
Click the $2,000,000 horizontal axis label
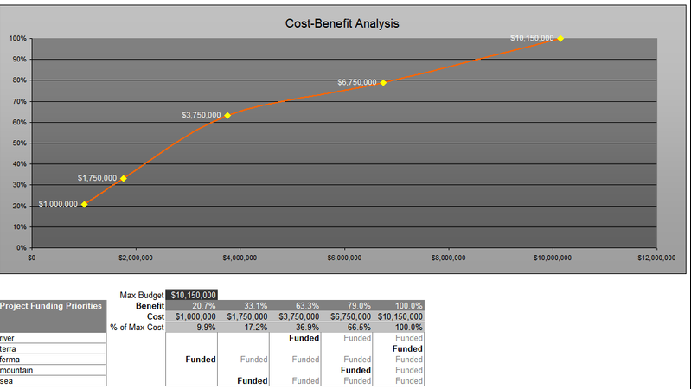tap(136, 258)
